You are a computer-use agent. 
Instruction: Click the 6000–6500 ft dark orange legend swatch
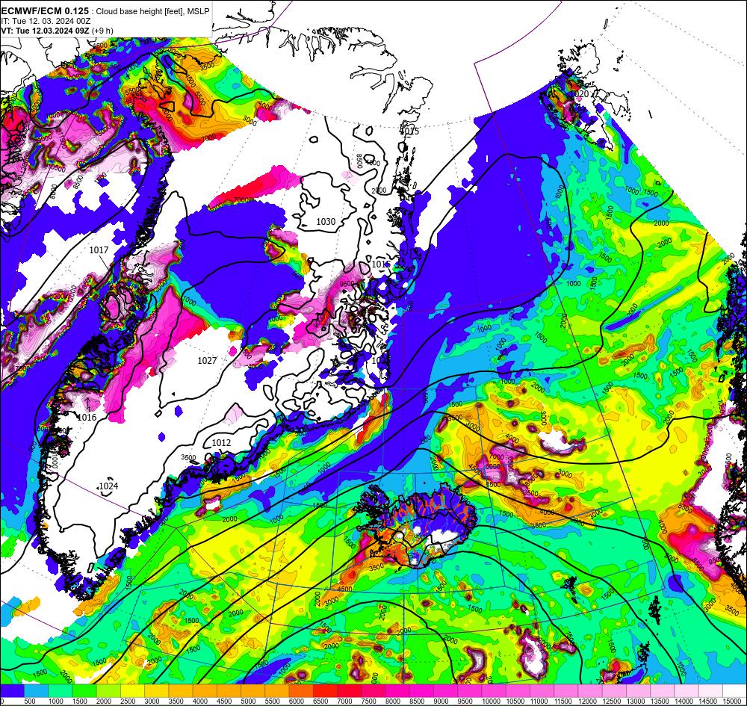[301, 691]
